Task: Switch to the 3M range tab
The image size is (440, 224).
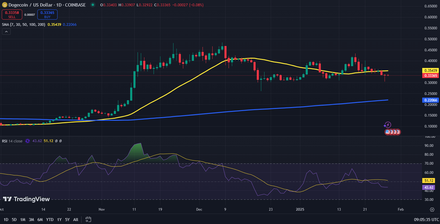Action: point(31,220)
